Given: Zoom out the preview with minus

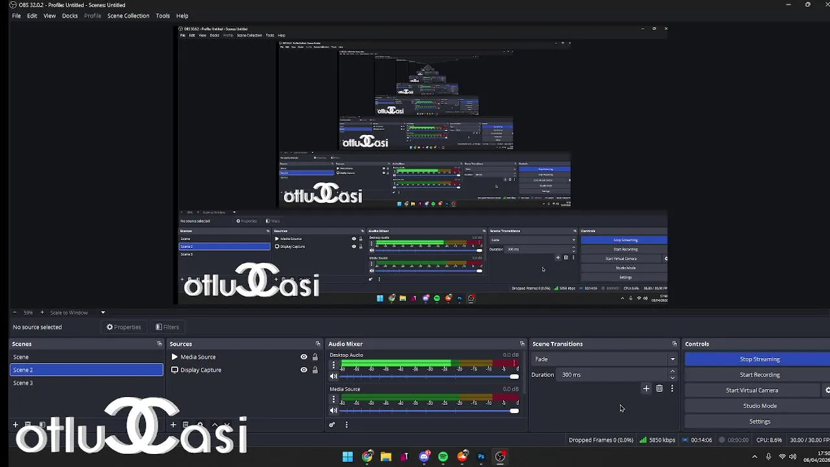Looking at the screenshot, I should (14, 313).
